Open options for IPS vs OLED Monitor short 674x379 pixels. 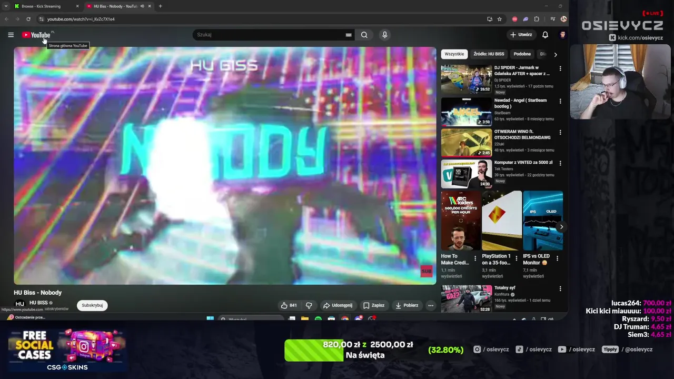pos(557,258)
